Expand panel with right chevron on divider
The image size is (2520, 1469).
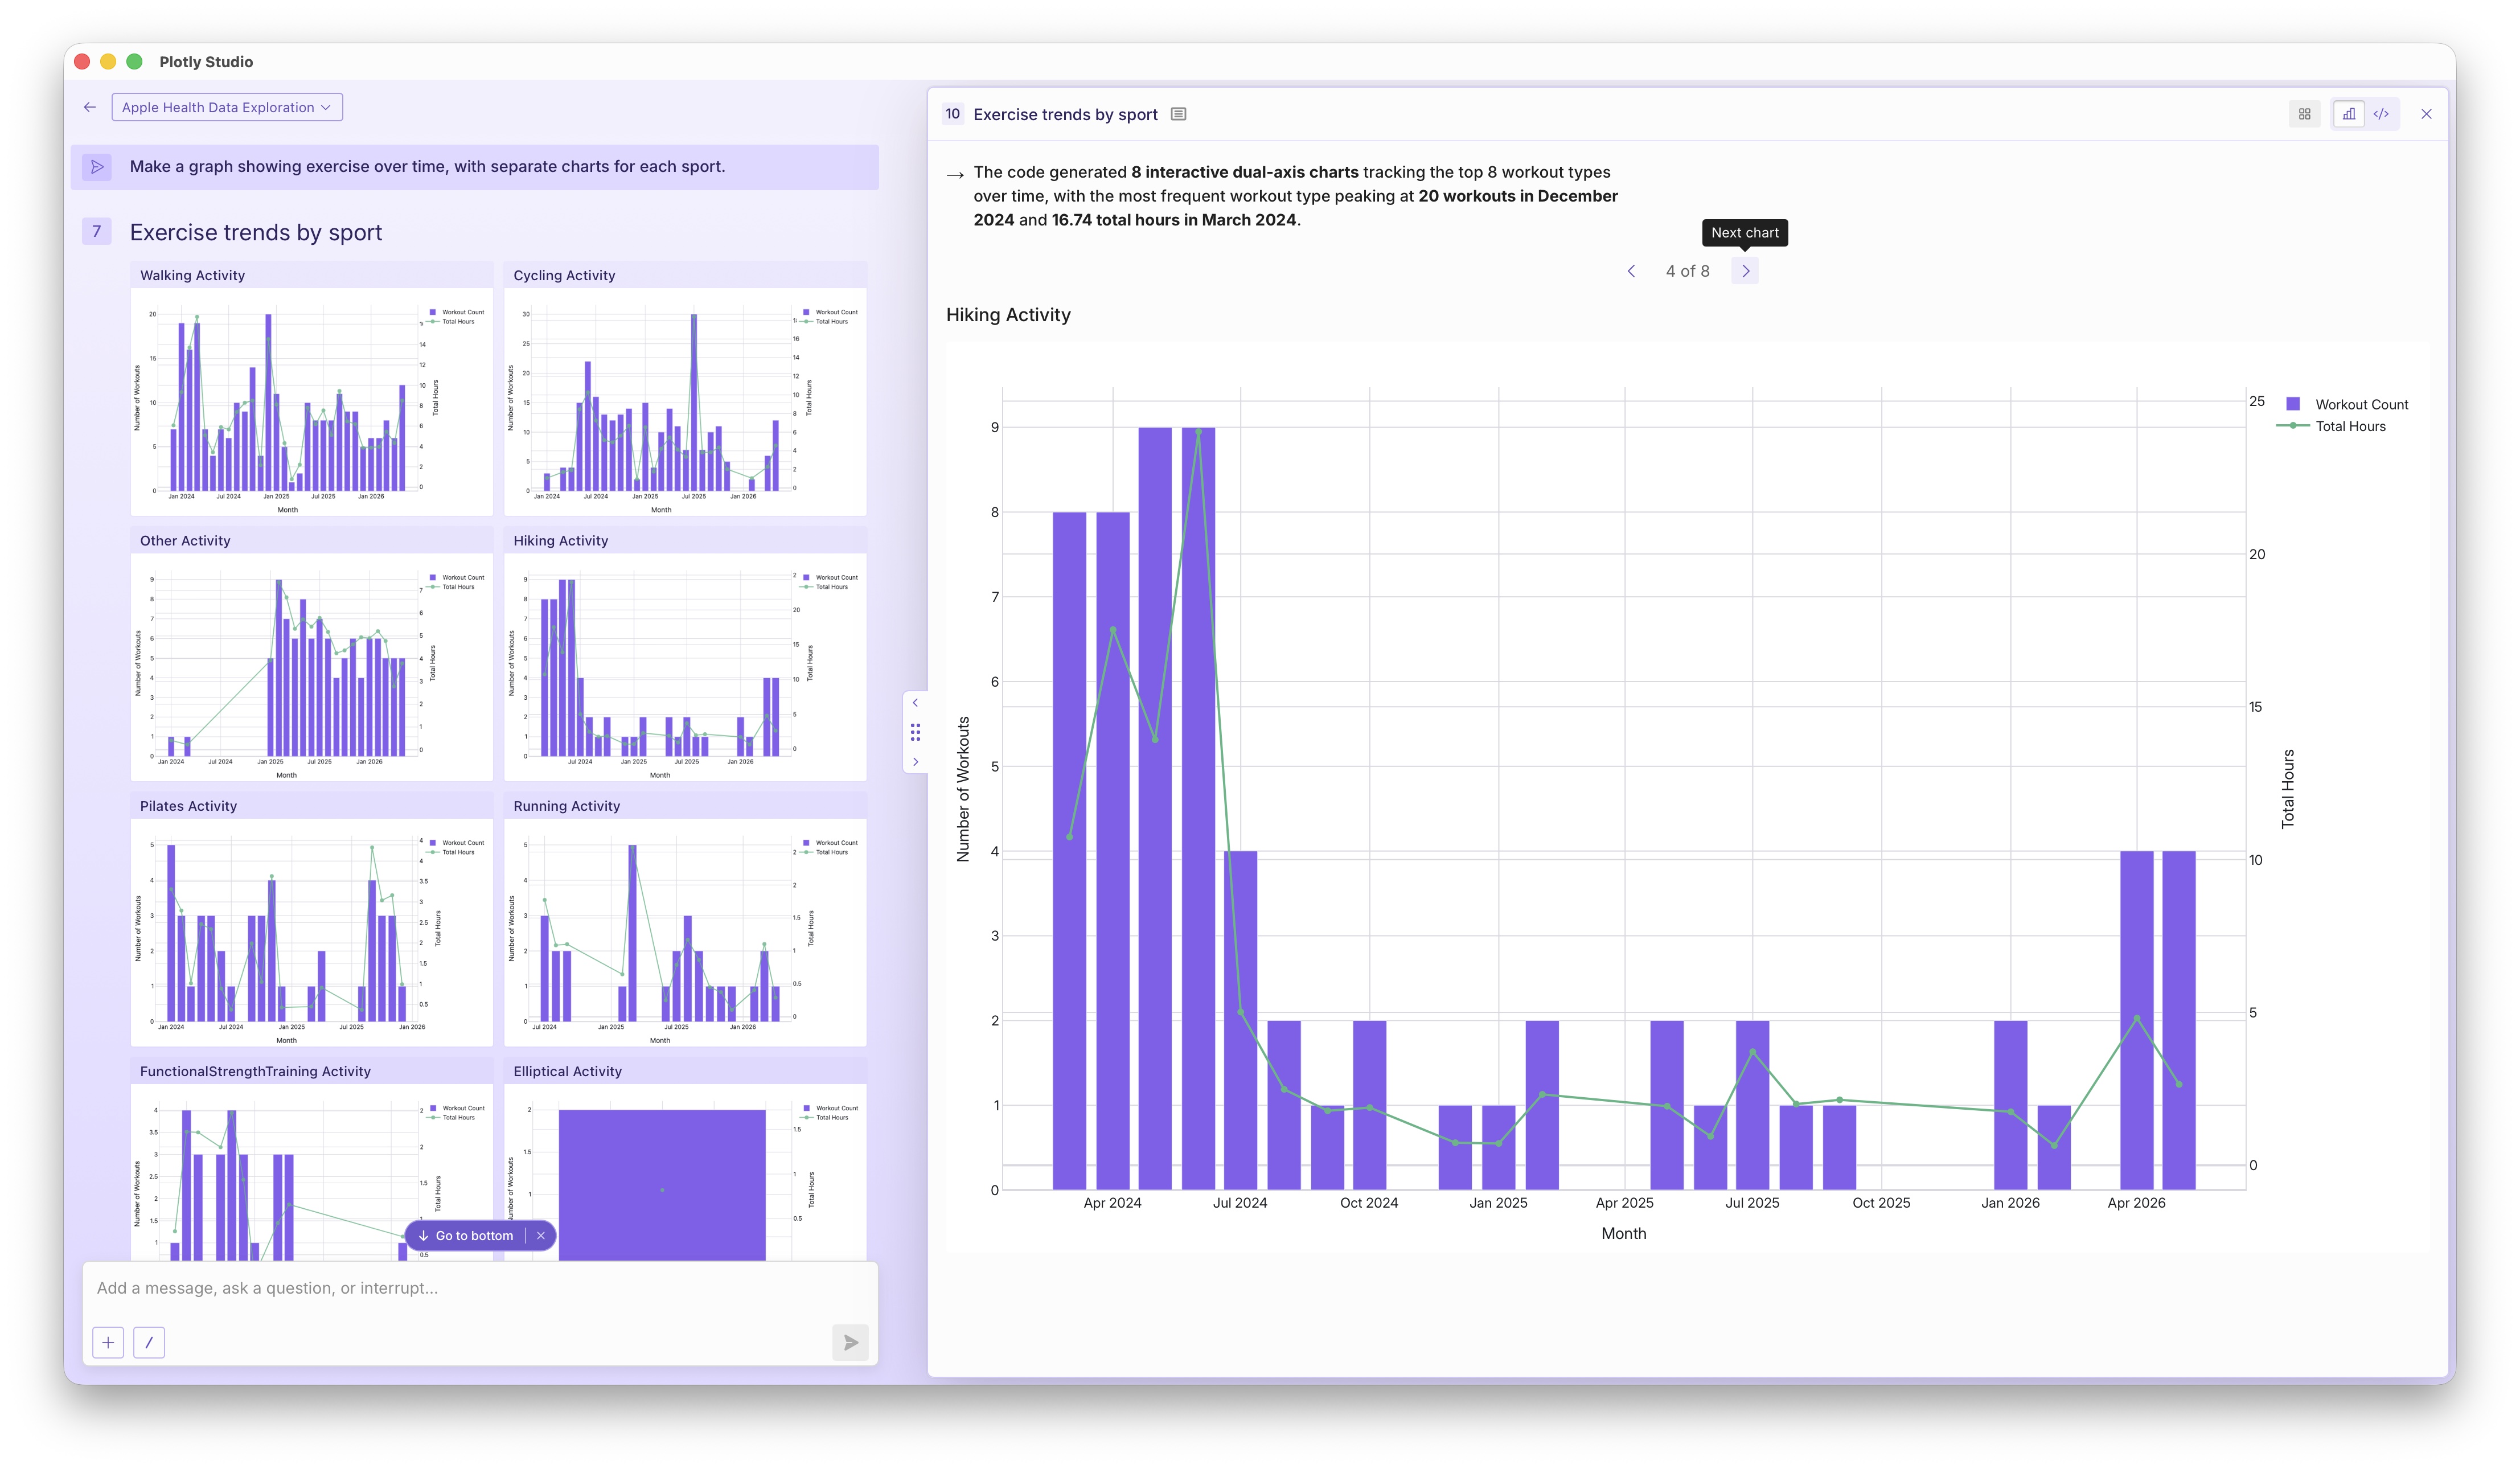(x=915, y=762)
